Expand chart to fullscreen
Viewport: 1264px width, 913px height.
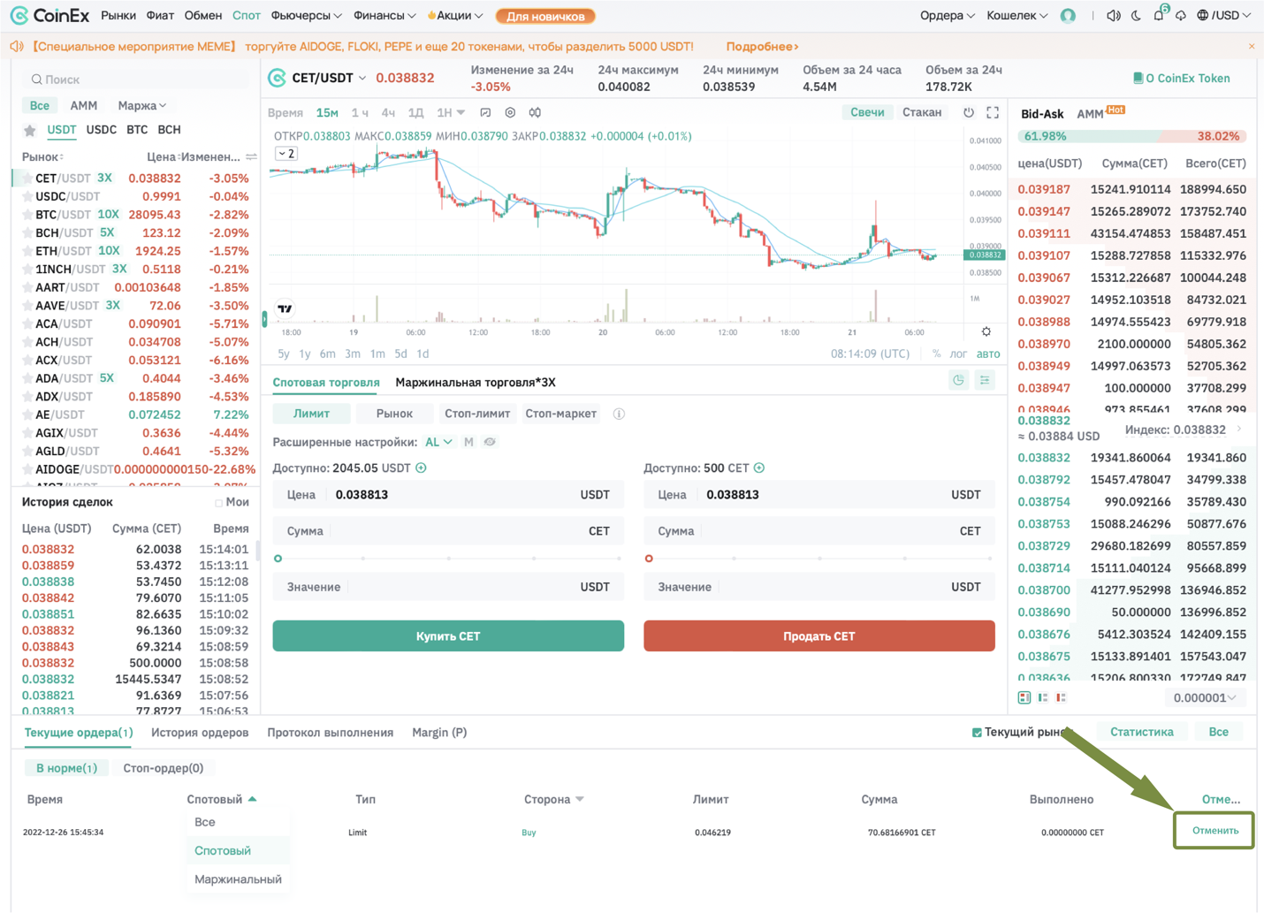(x=993, y=112)
